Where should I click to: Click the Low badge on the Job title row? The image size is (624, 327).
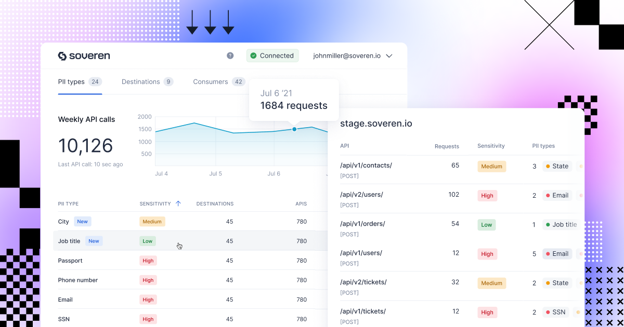(x=147, y=241)
